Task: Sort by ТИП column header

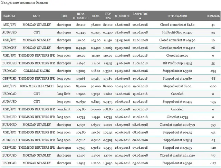Action: pos(64,16)
